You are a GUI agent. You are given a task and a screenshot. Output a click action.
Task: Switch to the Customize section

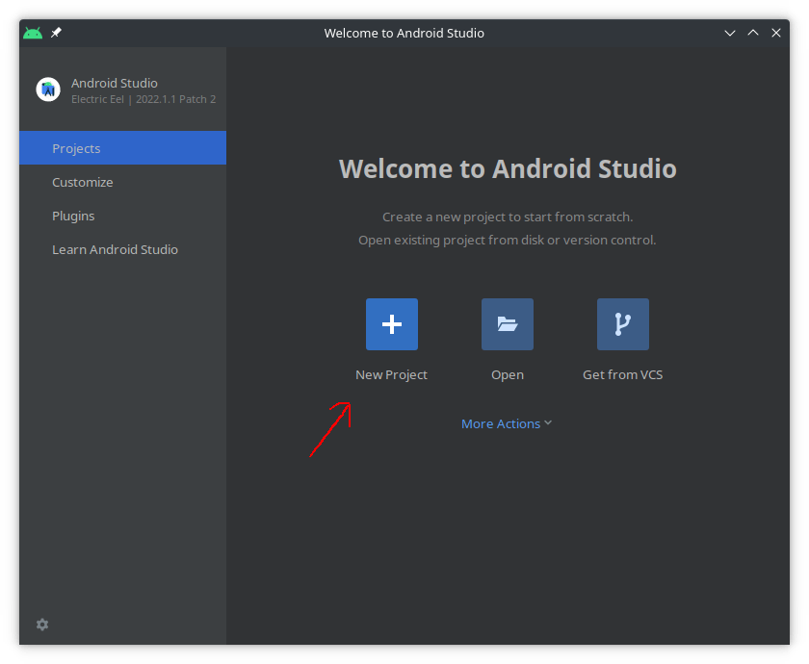pyautogui.click(x=83, y=182)
